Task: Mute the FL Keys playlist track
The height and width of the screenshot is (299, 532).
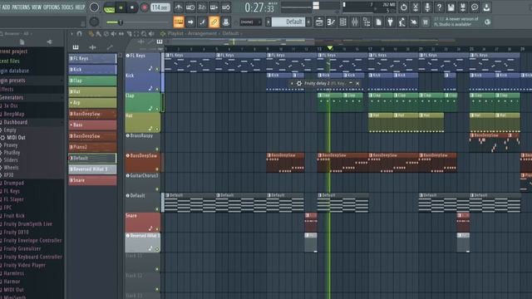Action: click(157, 69)
